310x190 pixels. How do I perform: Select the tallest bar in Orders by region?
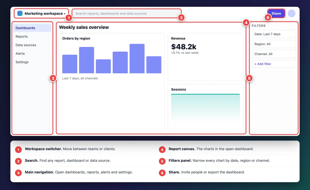[x=137, y=58]
